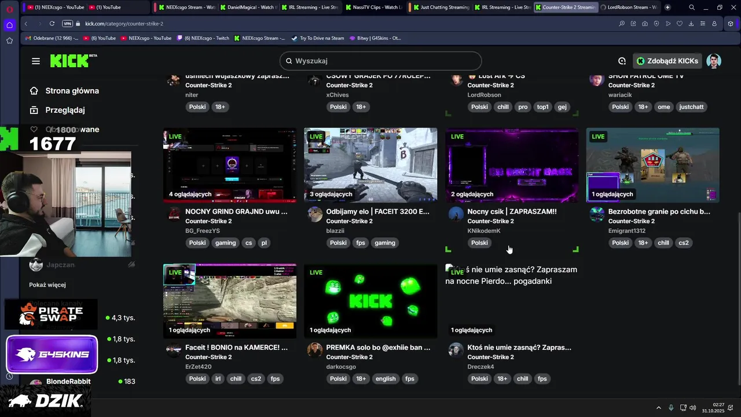741x417 pixels.
Task: Click the BlondeRabbit recommended channel
Action: [68, 382]
